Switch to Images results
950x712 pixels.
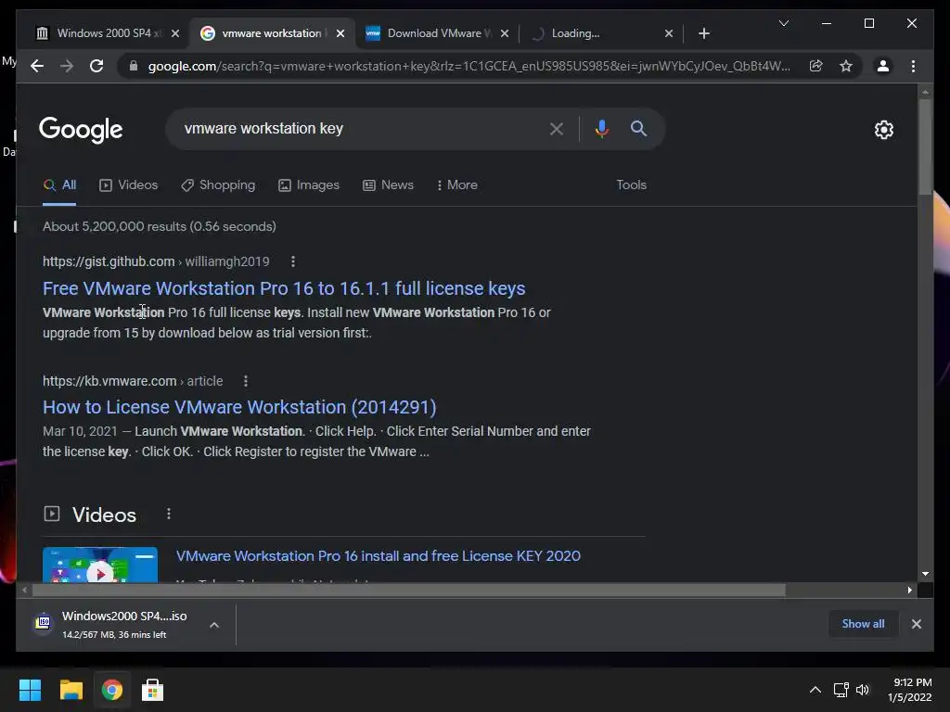[x=309, y=185]
